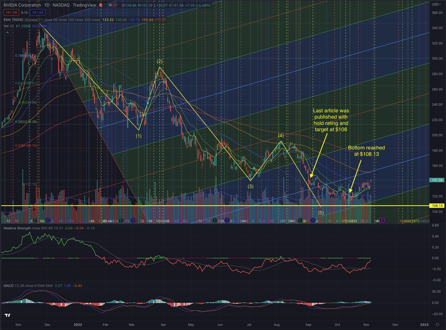446x330 pixels.
Task: Click the red 172.55 EMA value
Action: click(x=161, y=20)
